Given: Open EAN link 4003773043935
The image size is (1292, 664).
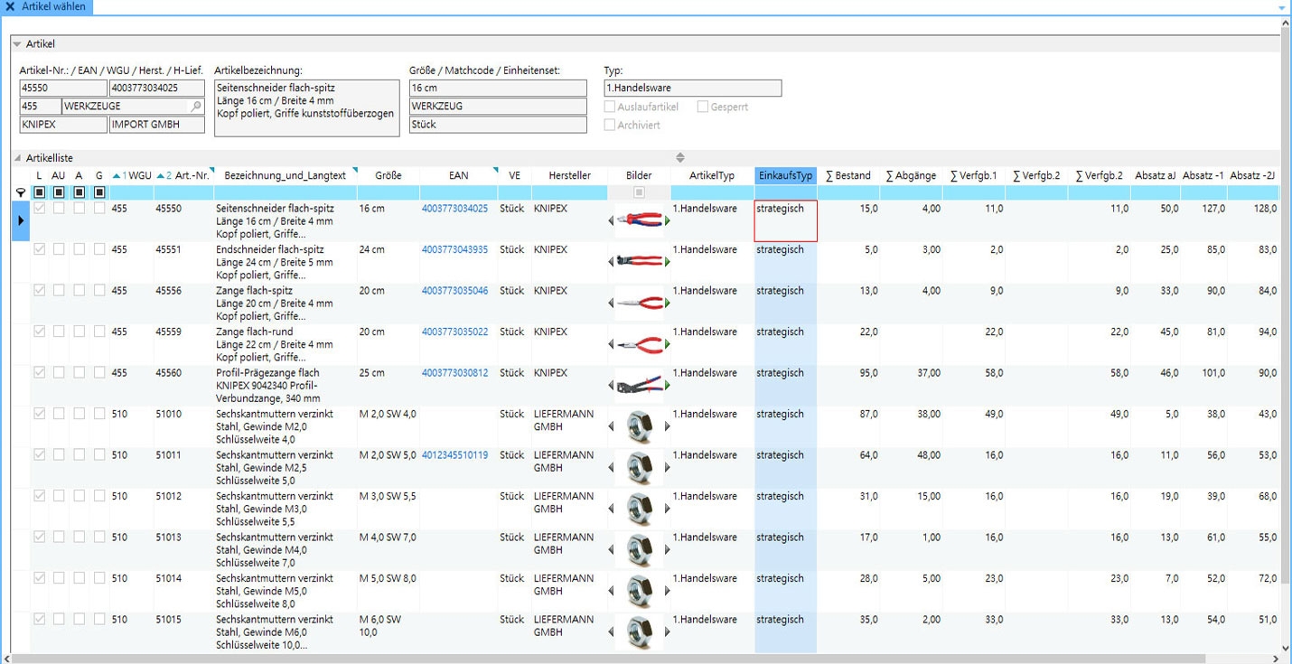Looking at the screenshot, I should 454,250.
